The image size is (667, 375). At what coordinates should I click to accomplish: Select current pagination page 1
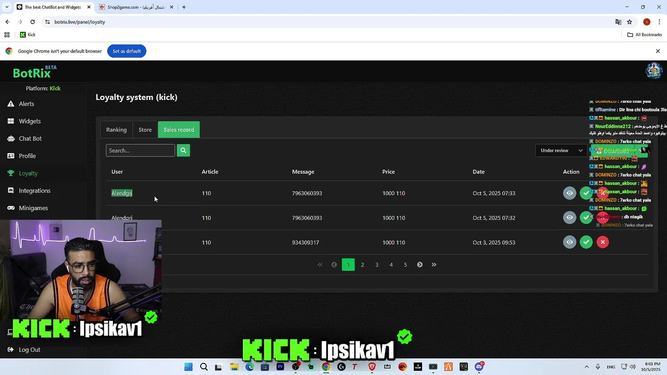[x=348, y=265]
